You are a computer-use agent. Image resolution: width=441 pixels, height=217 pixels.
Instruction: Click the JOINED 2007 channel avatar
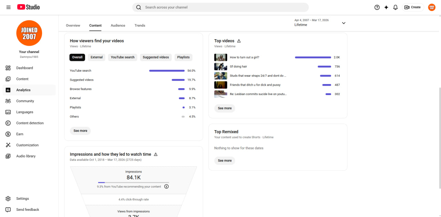click(29, 33)
